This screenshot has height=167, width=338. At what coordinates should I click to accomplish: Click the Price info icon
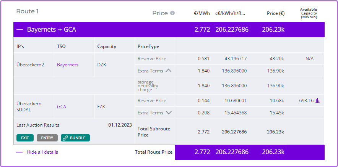[172, 13]
